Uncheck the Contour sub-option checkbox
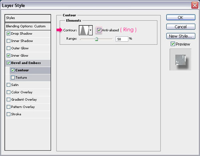 13,70
